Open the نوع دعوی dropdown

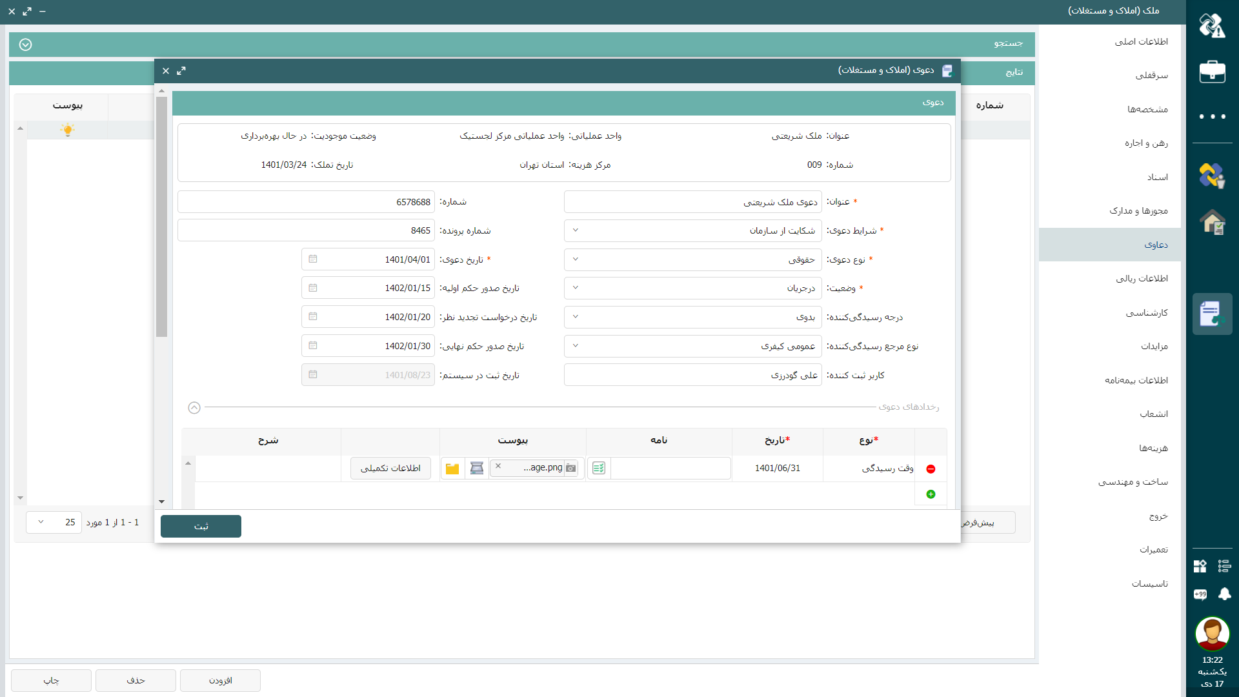(576, 259)
